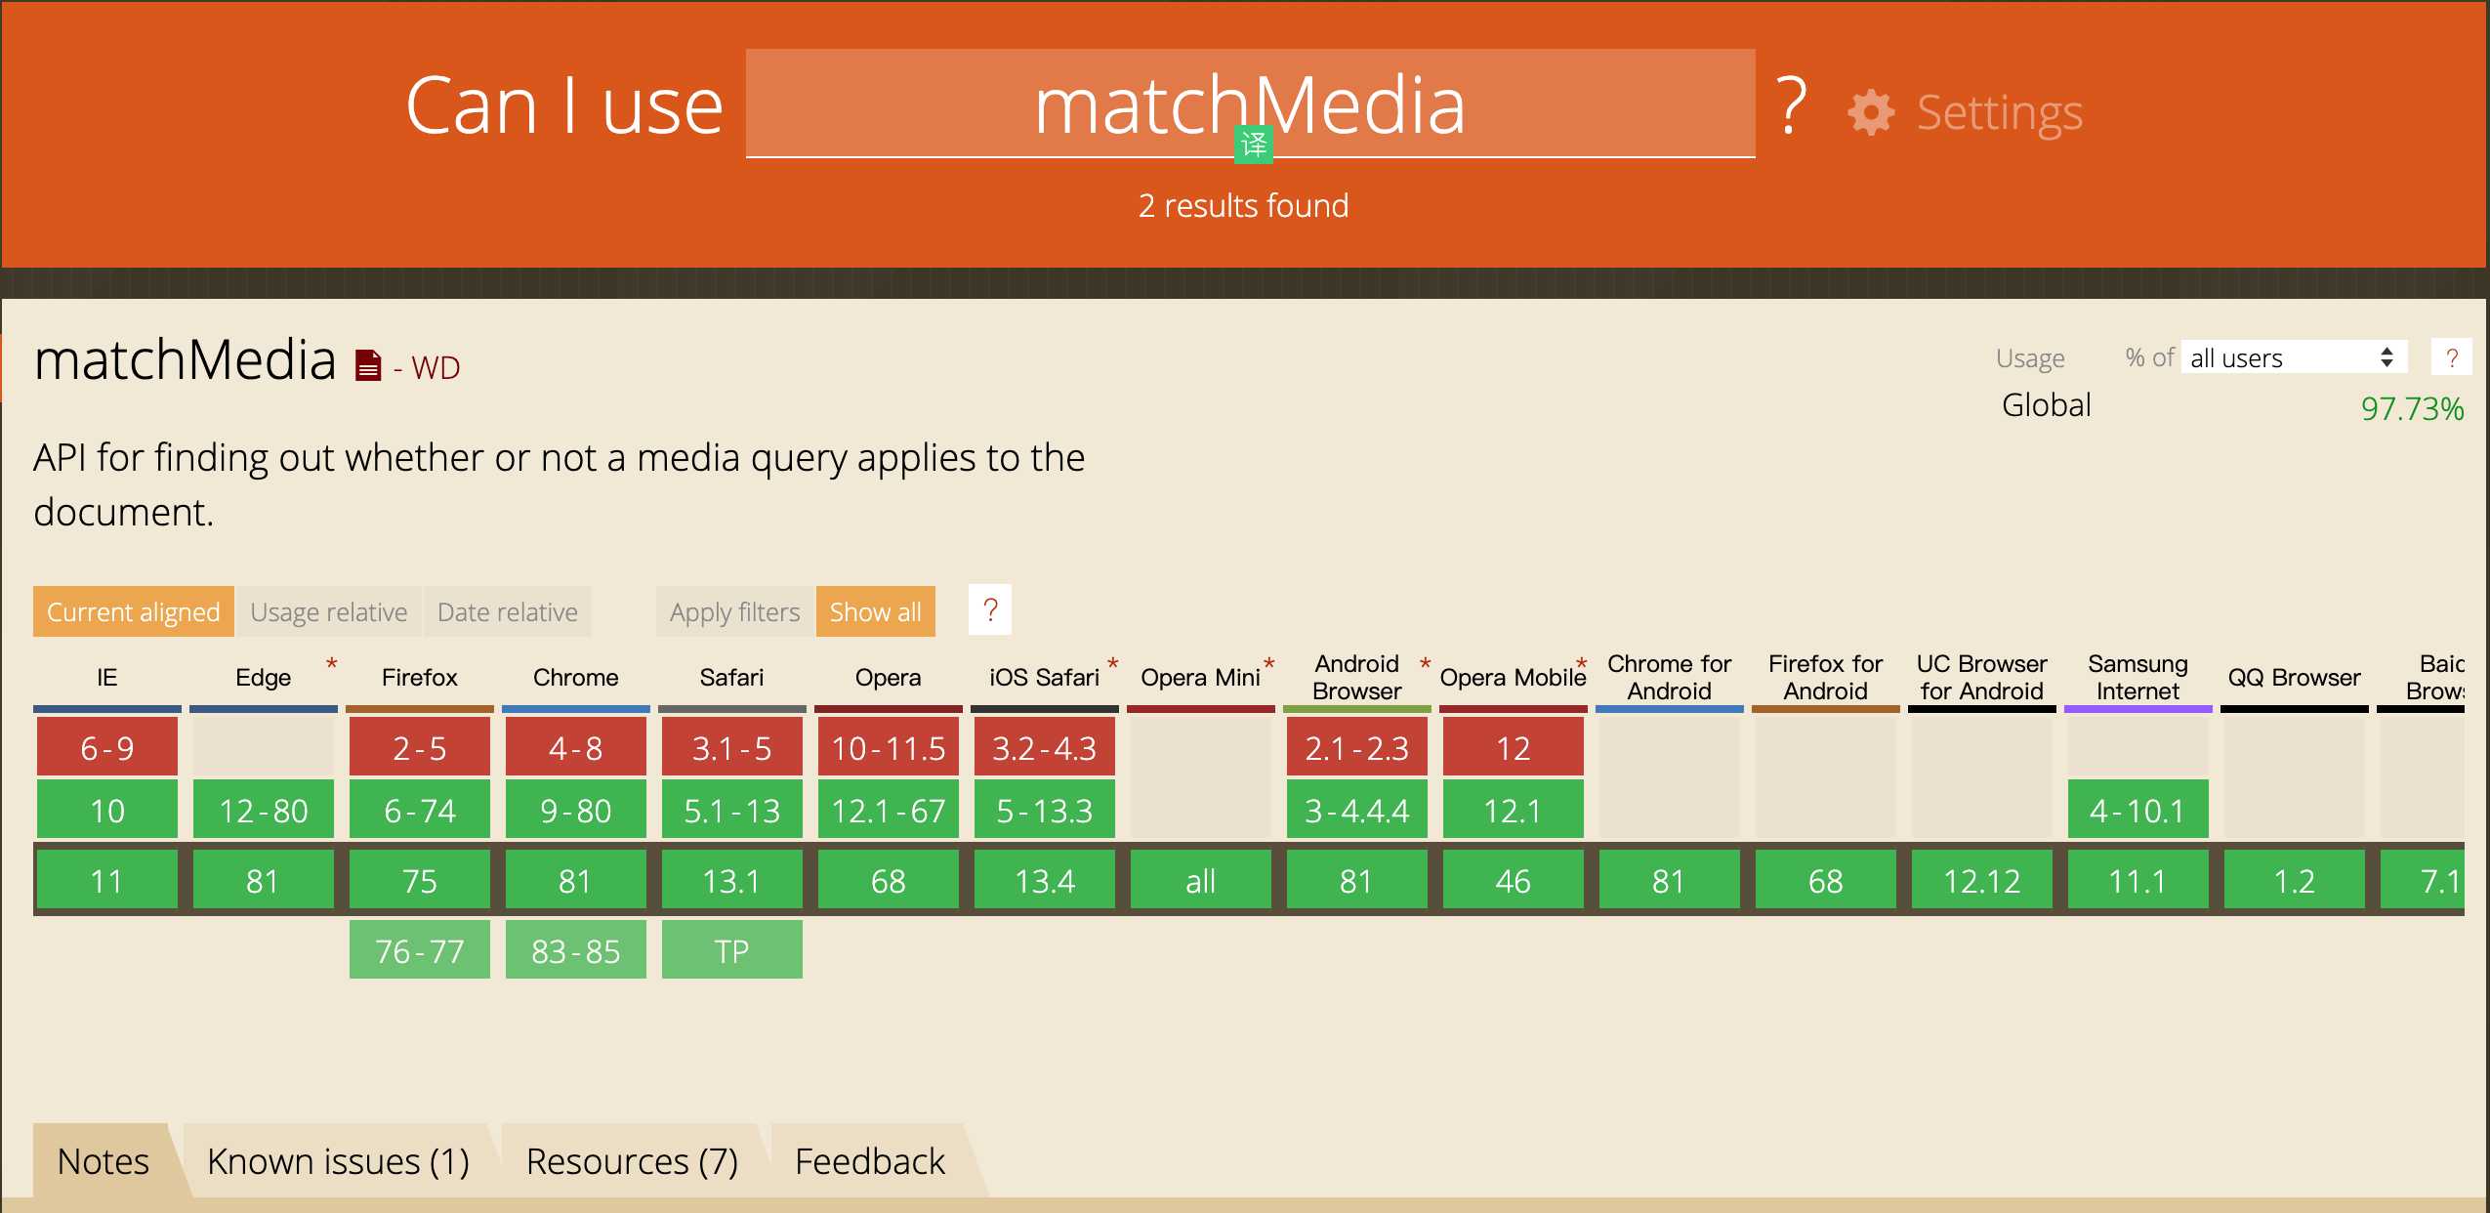Open the all users dropdown
Viewport: 2490px width, 1213px height.
pyautogui.click(x=2294, y=357)
